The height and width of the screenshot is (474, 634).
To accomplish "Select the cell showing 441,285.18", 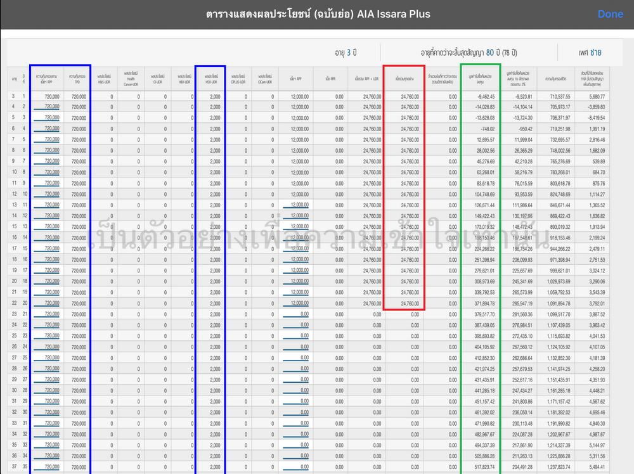I will (x=485, y=391).
